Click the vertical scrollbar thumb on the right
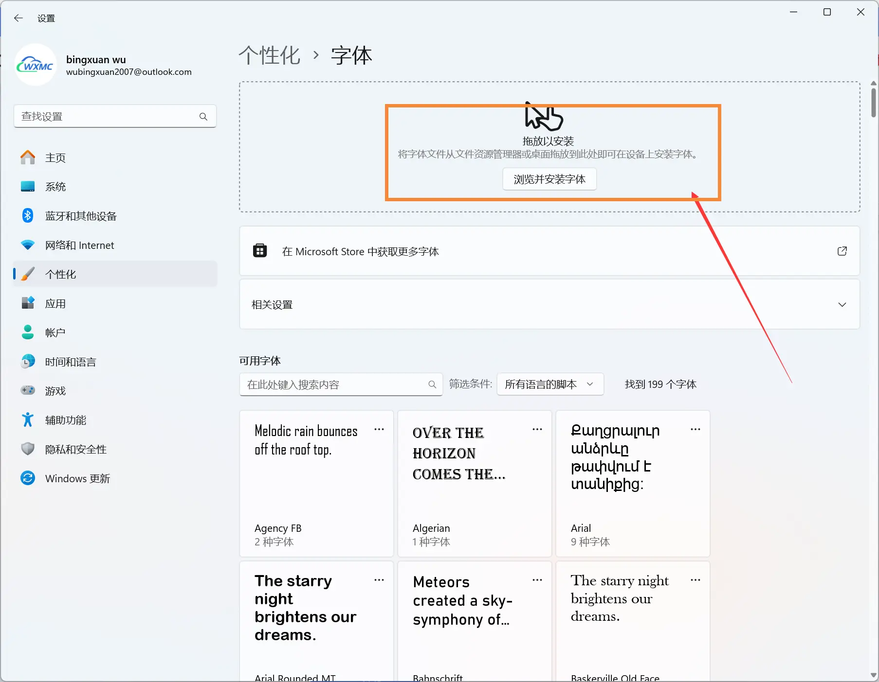879x682 pixels. coord(873,102)
